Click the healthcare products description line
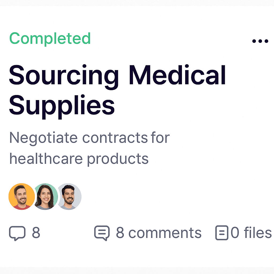Image resolution: width=274 pixels, height=274 pixels. pyautogui.click(x=79, y=159)
